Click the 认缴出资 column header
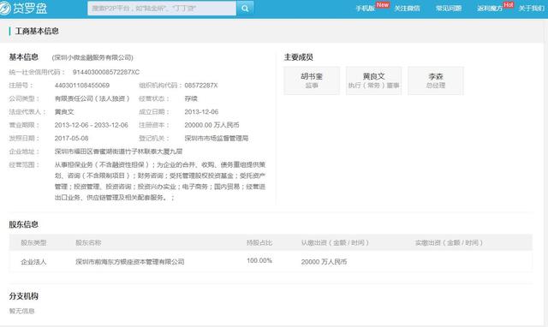The width and height of the screenshot is (548, 327). click(x=335, y=243)
